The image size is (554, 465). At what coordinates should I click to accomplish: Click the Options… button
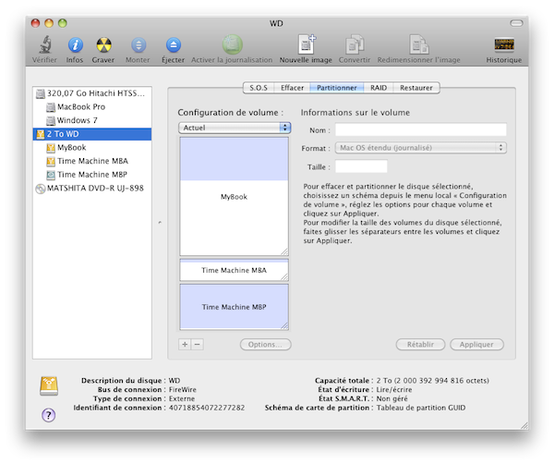click(x=266, y=345)
